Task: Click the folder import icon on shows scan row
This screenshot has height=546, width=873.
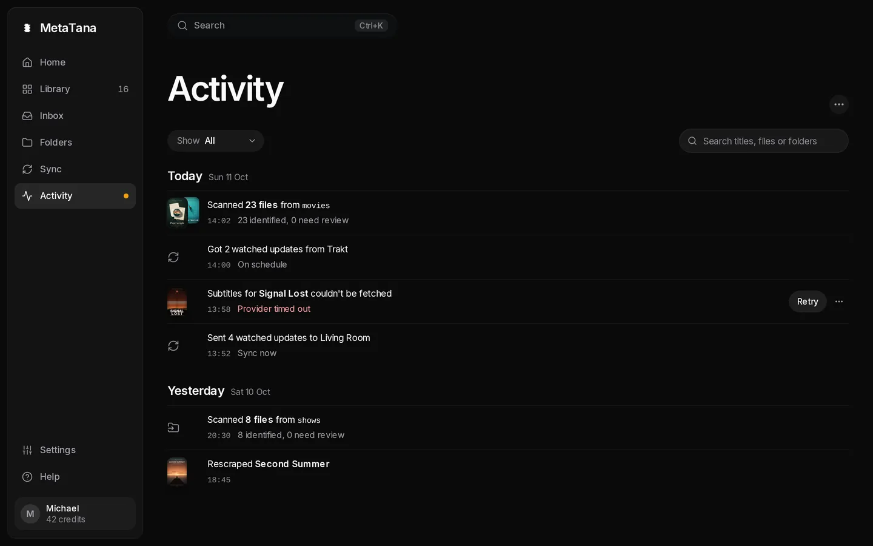Action: pos(173,428)
